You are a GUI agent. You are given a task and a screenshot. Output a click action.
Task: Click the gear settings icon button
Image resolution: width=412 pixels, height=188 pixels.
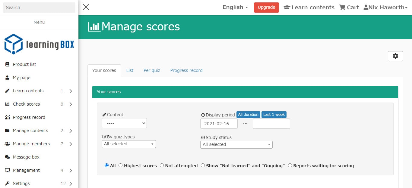point(395,56)
